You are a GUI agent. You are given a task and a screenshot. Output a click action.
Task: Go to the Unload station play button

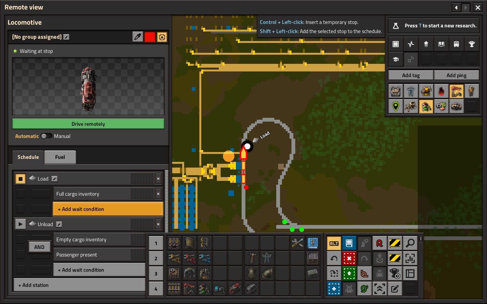[21, 224]
